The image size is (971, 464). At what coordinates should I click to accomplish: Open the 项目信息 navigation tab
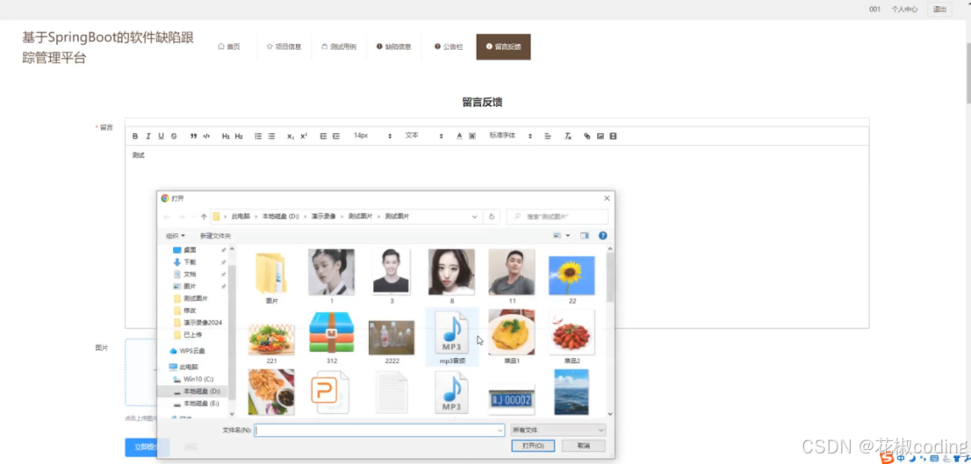[284, 47]
